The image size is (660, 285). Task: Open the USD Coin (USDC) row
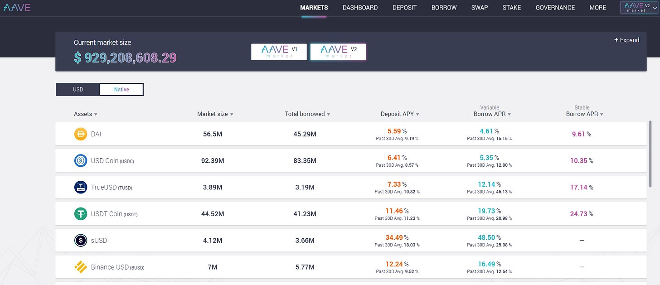351,161
